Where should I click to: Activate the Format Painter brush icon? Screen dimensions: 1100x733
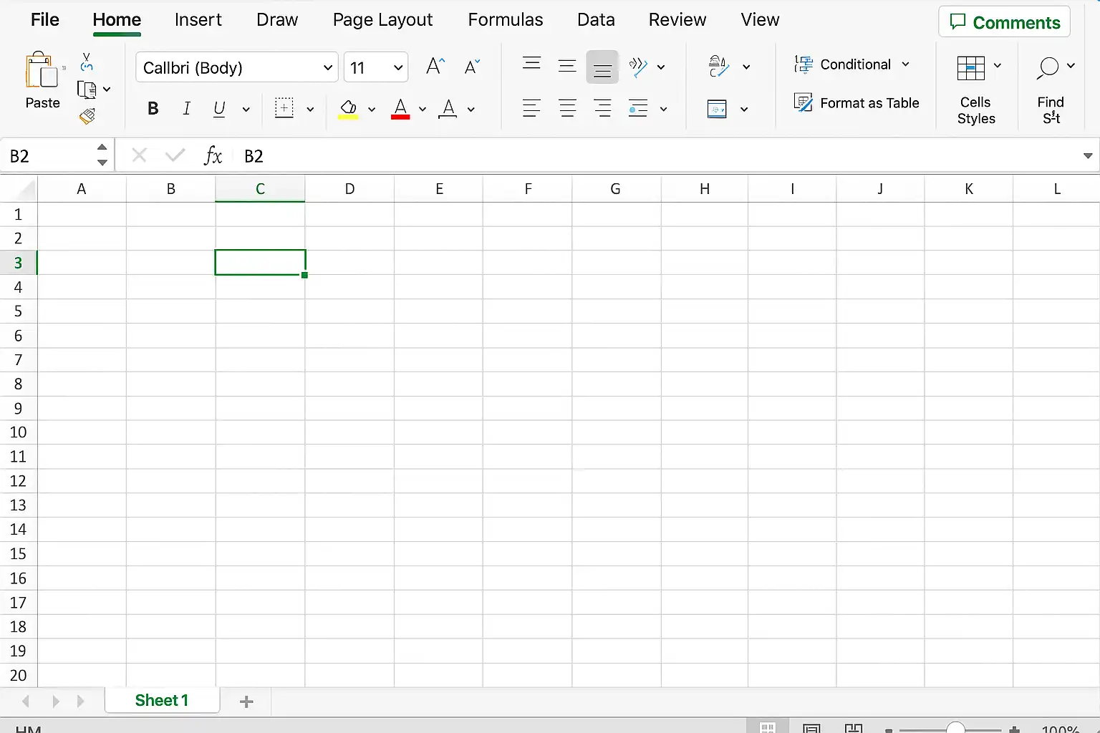87,116
